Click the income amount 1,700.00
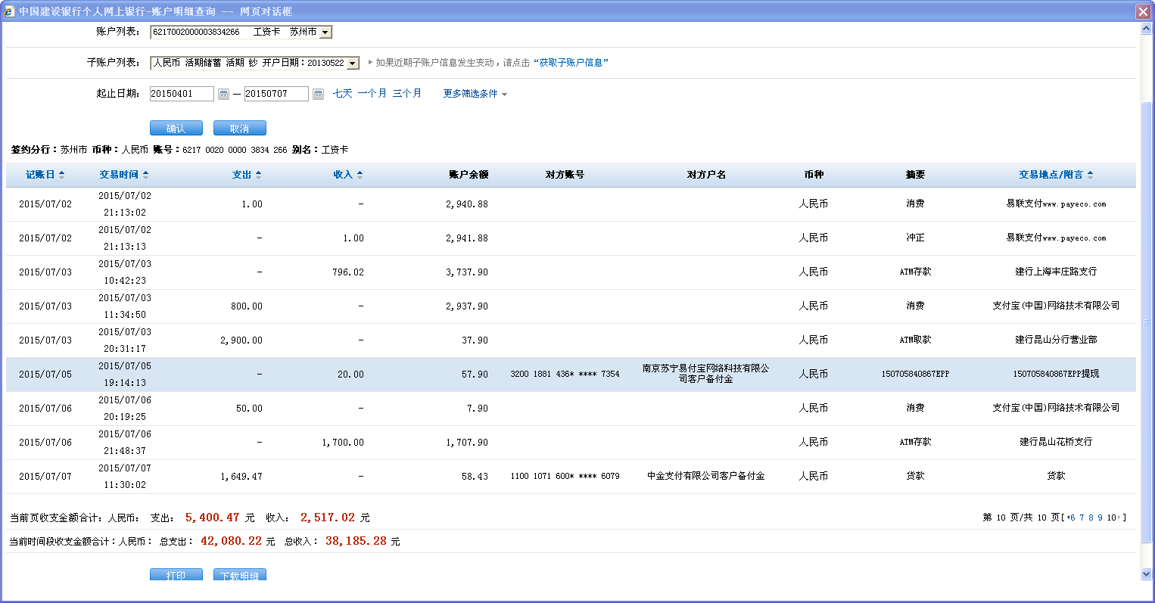 pyautogui.click(x=343, y=443)
